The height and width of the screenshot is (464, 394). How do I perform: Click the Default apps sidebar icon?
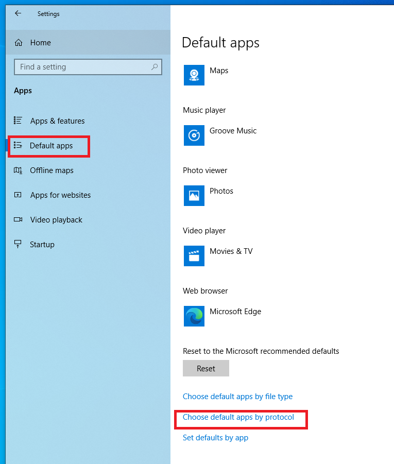coord(18,145)
